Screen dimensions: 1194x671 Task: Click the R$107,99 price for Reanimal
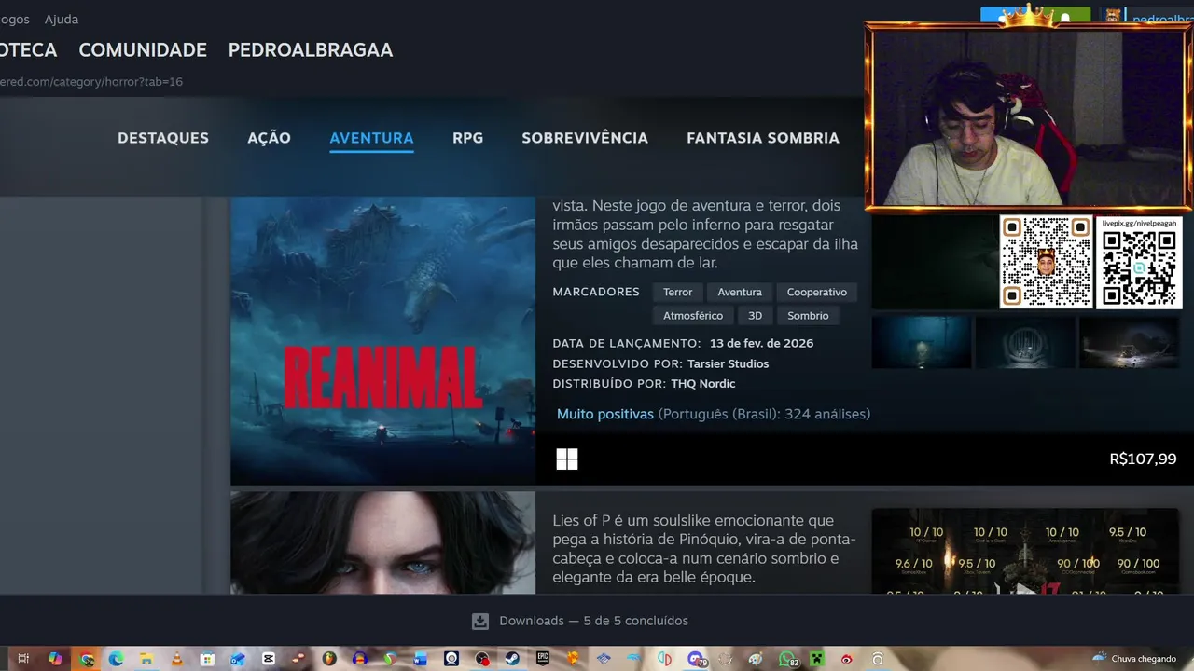click(x=1143, y=459)
